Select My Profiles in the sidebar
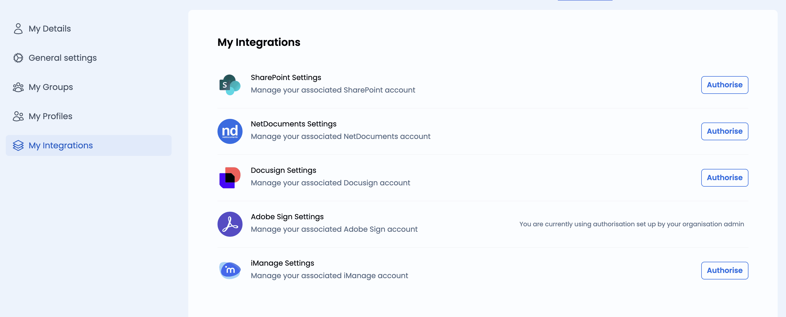Image resolution: width=786 pixels, height=317 pixels. (50, 116)
